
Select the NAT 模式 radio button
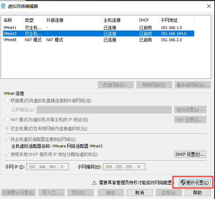coord(7,120)
